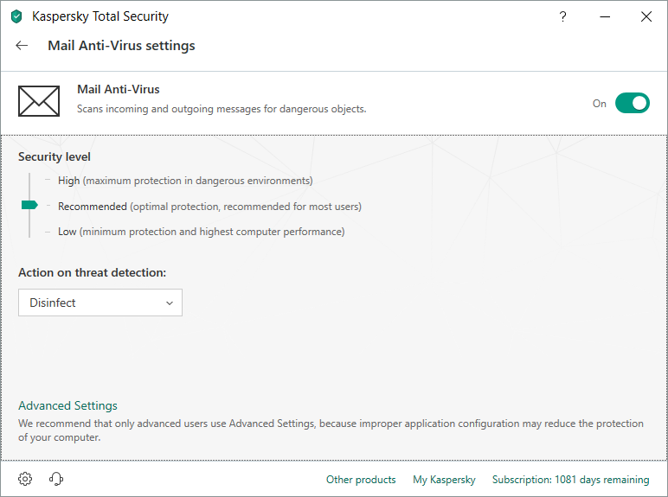Open the Disinfect action dropdown

tap(100, 303)
